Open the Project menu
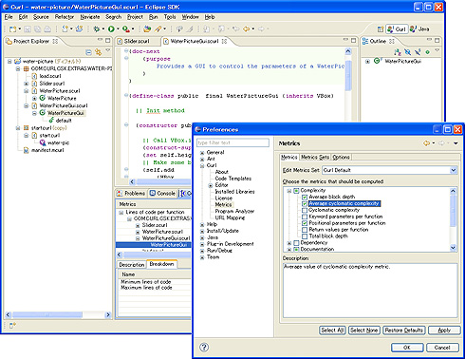 point(135,17)
